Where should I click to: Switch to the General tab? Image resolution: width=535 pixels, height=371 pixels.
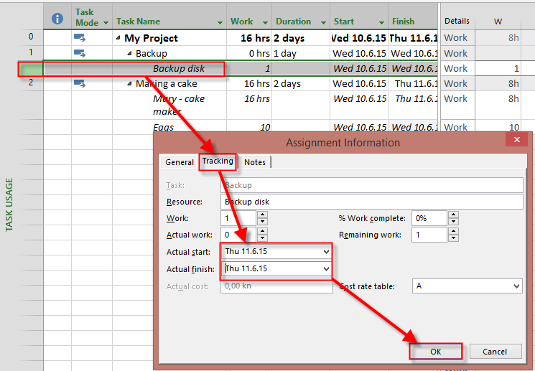coord(179,162)
